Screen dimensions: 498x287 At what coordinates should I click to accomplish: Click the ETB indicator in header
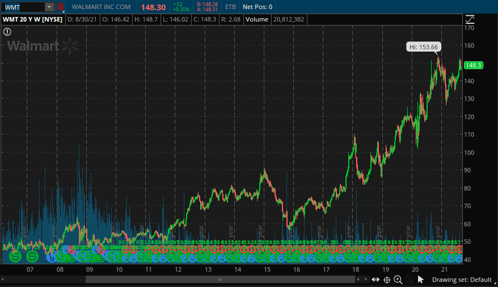(x=230, y=7)
